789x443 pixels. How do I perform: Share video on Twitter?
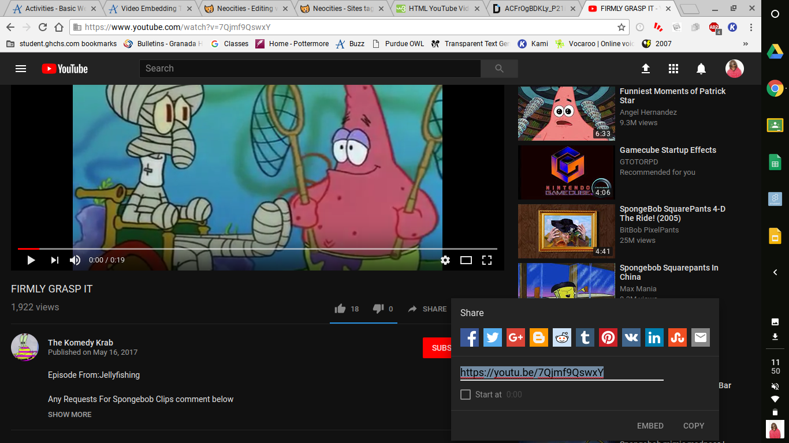coord(493,337)
